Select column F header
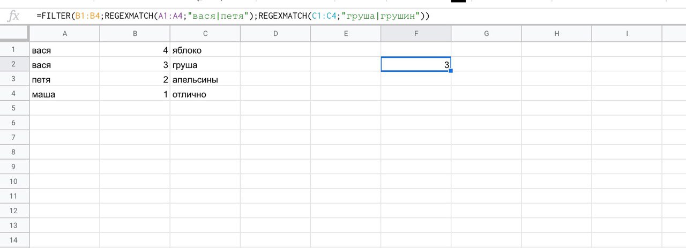The width and height of the screenshot is (686, 248). 416,34
